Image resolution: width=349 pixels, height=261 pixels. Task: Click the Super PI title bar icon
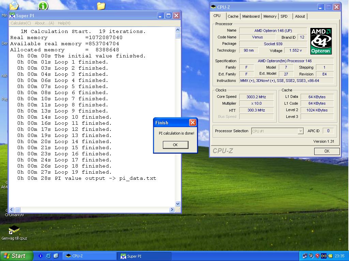pos(12,16)
